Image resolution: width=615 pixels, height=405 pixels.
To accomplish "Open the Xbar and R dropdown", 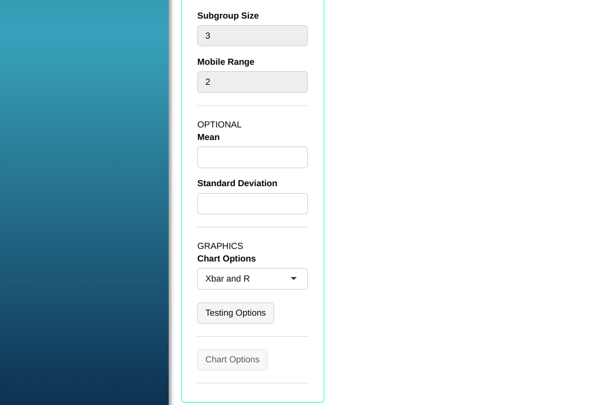I will (x=252, y=279).
